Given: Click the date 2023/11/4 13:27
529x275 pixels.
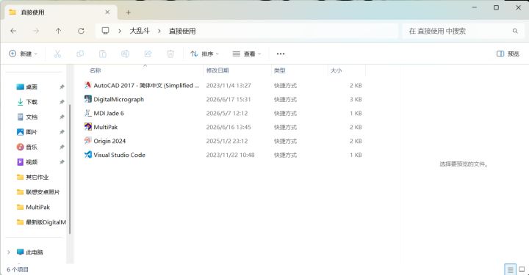Looking at the screenshot, I should pyautogui.click(x=228, y=86).
